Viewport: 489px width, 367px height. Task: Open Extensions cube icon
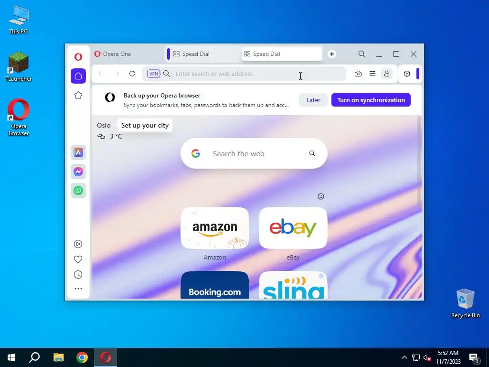[407, 74]
